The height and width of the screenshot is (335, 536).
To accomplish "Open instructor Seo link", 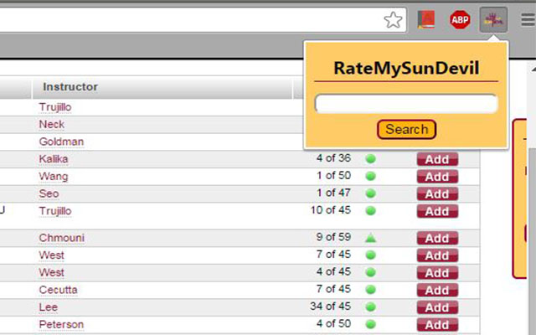I will click(49, 193).
